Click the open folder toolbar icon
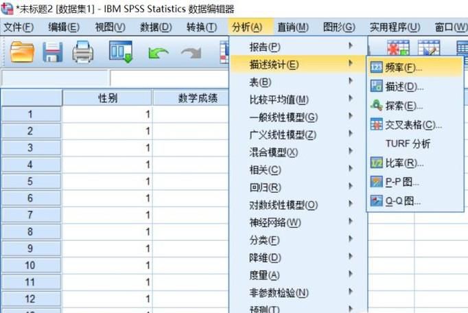468x313 pixels. coord(22,52)
